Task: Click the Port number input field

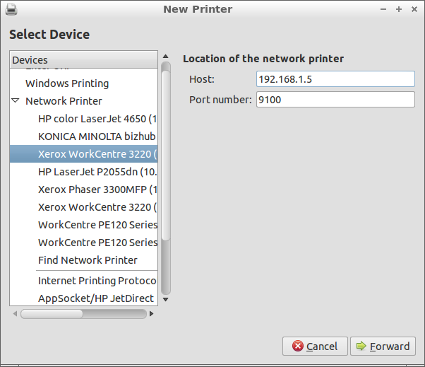Action: coord(335,100)
